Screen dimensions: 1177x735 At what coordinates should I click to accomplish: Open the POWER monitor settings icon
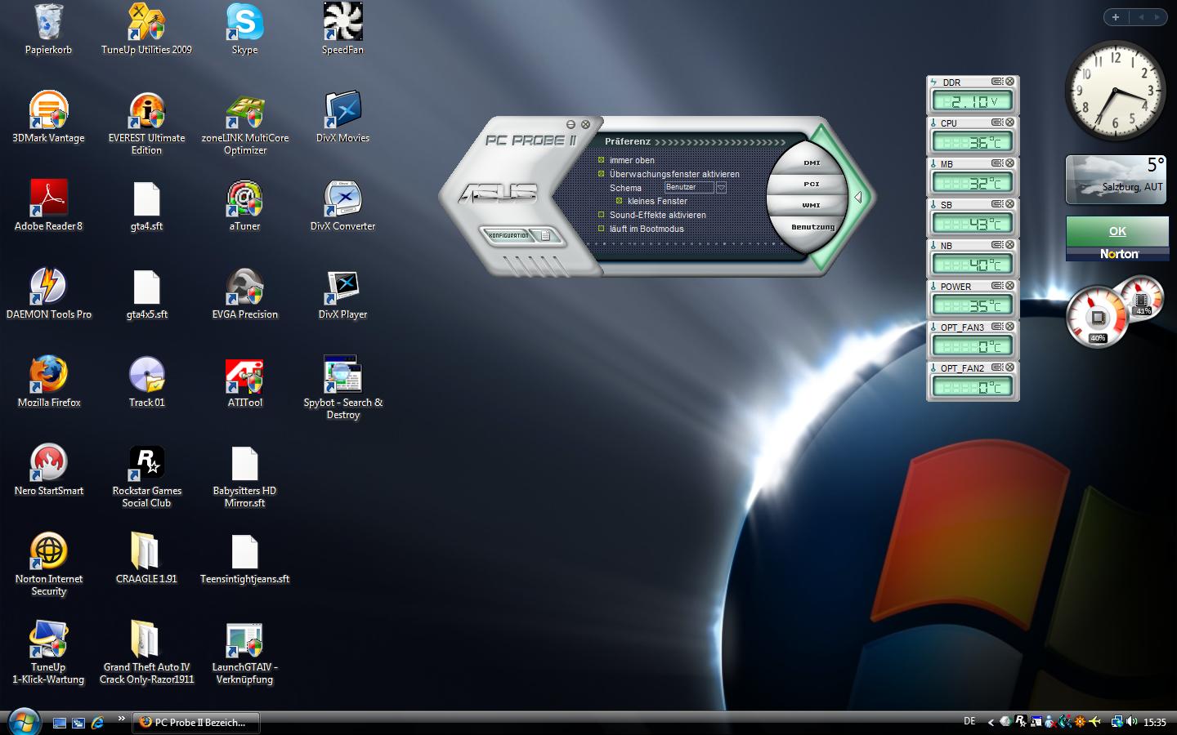pos(997,286)
